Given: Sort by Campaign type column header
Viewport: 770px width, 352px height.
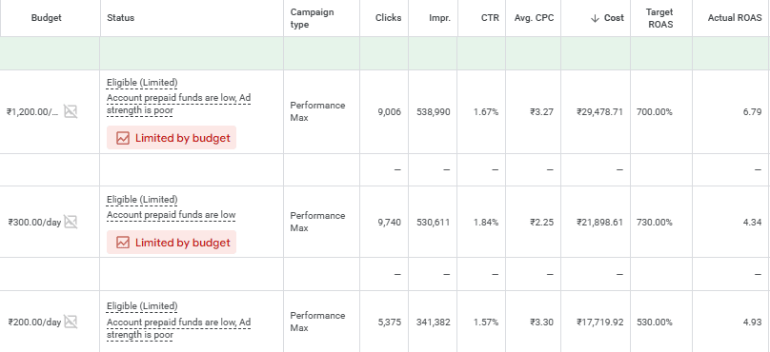Looking at the screenshot, I should (x=312, y=18).
